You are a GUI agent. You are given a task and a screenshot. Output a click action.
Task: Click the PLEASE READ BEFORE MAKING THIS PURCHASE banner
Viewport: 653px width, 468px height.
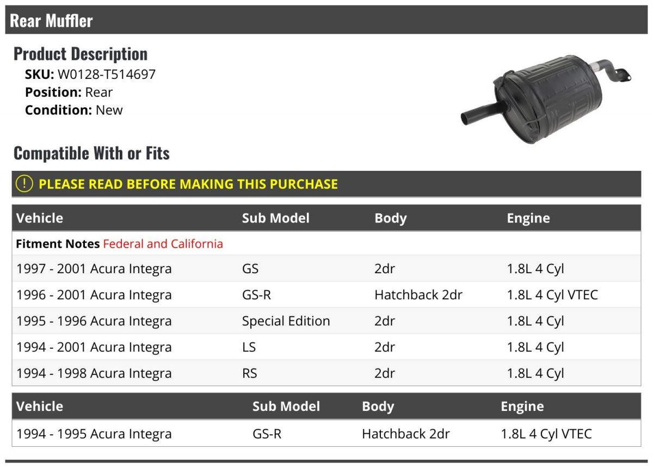click(326, 184)
